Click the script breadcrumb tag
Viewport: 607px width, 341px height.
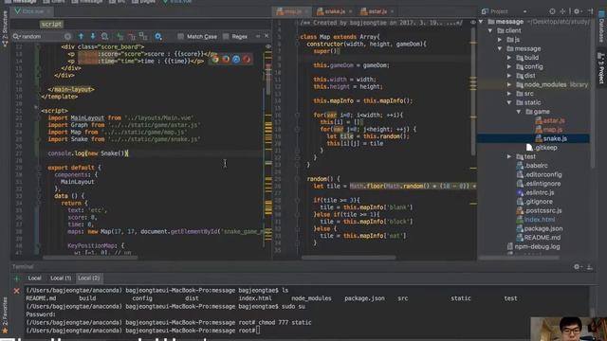[x=51, y=24]
